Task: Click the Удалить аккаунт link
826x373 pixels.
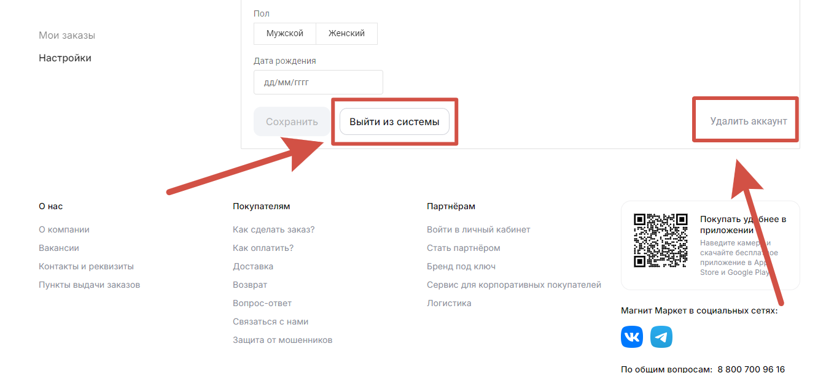Action: [x=748, y=121]
